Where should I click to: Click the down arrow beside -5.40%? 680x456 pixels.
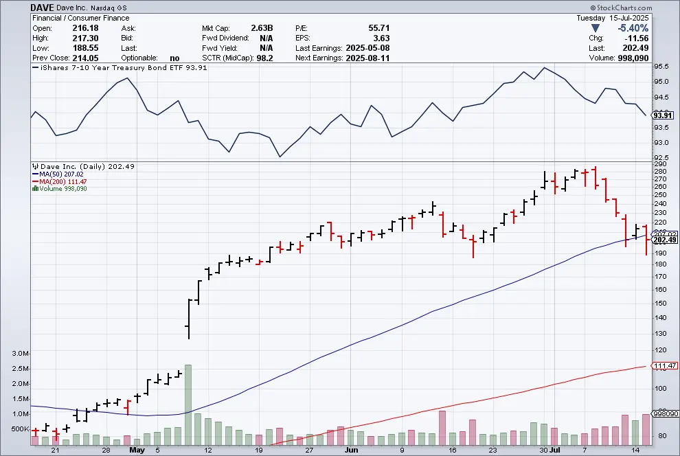click(596, 28)
